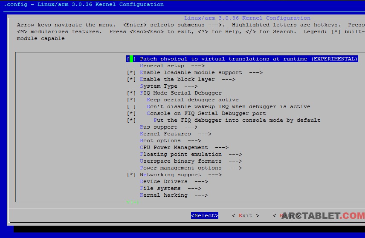Click the .config window title text
Viewport: 365px width, 238px height.
[x=84, y=4]
